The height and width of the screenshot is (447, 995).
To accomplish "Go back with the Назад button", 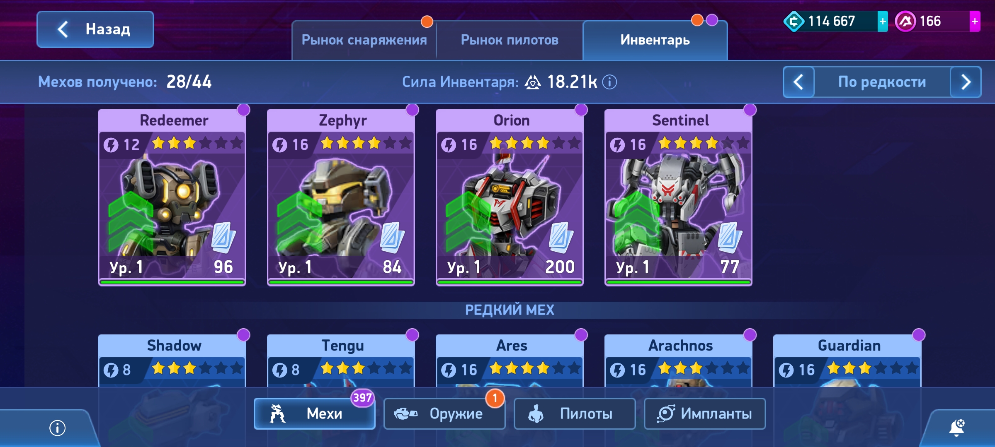I will [95, 29].
